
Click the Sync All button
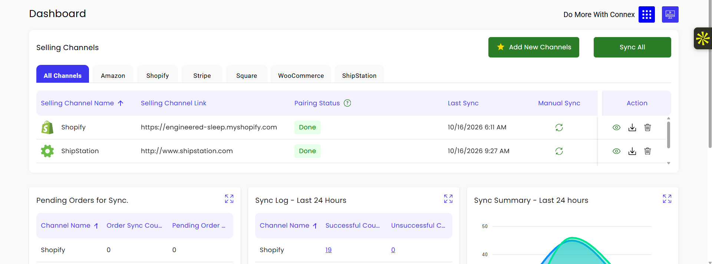[632, 47]
